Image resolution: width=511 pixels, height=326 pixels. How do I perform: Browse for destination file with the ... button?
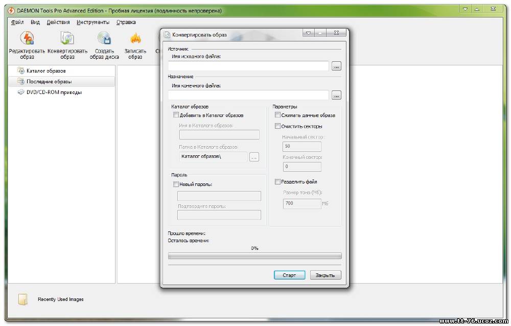coord(336,95)
